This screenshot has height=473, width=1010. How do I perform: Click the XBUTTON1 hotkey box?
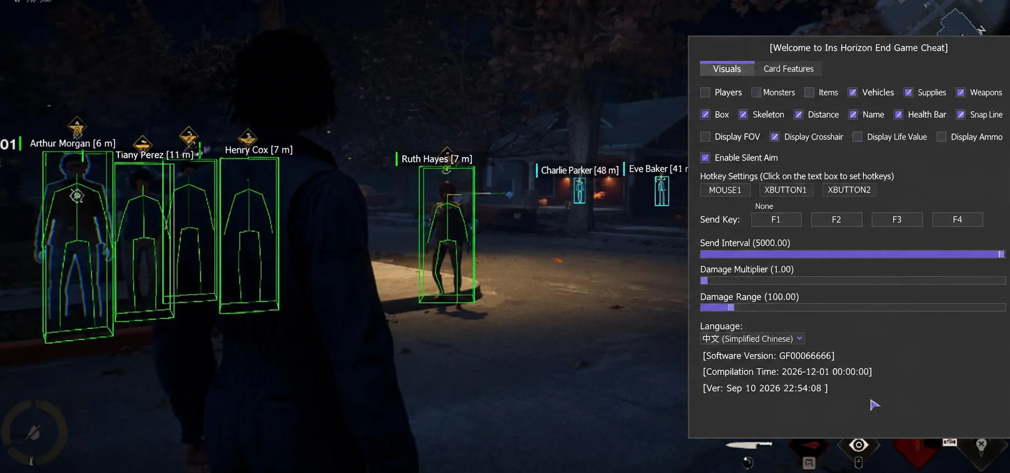(786, 190)
